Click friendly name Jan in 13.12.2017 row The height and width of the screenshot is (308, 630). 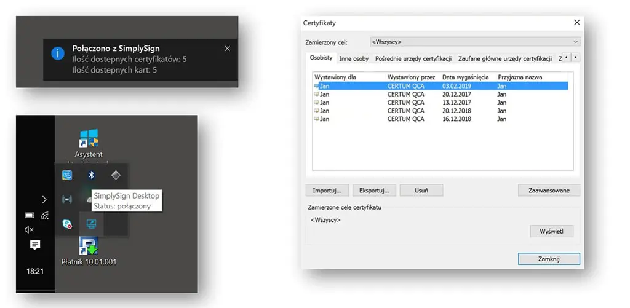pos(502,103)
